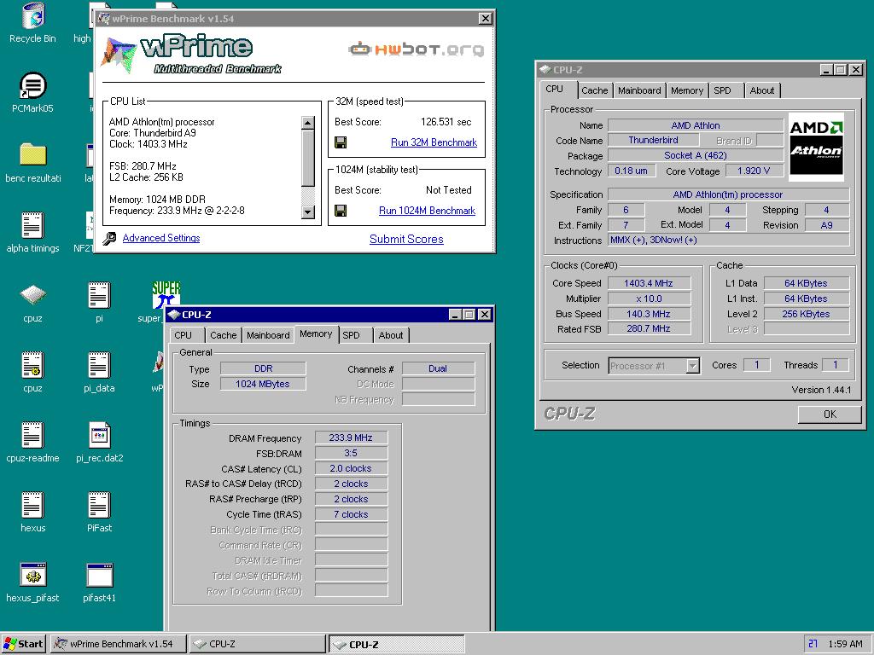Click the Level 2 256 KBytes value
This screenshot has height=655, width=874.
pyautogui.click(x=806, y=314)
